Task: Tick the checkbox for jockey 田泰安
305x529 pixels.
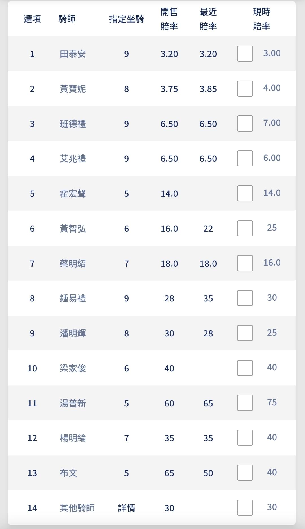Action: click(x=245, y=54)
